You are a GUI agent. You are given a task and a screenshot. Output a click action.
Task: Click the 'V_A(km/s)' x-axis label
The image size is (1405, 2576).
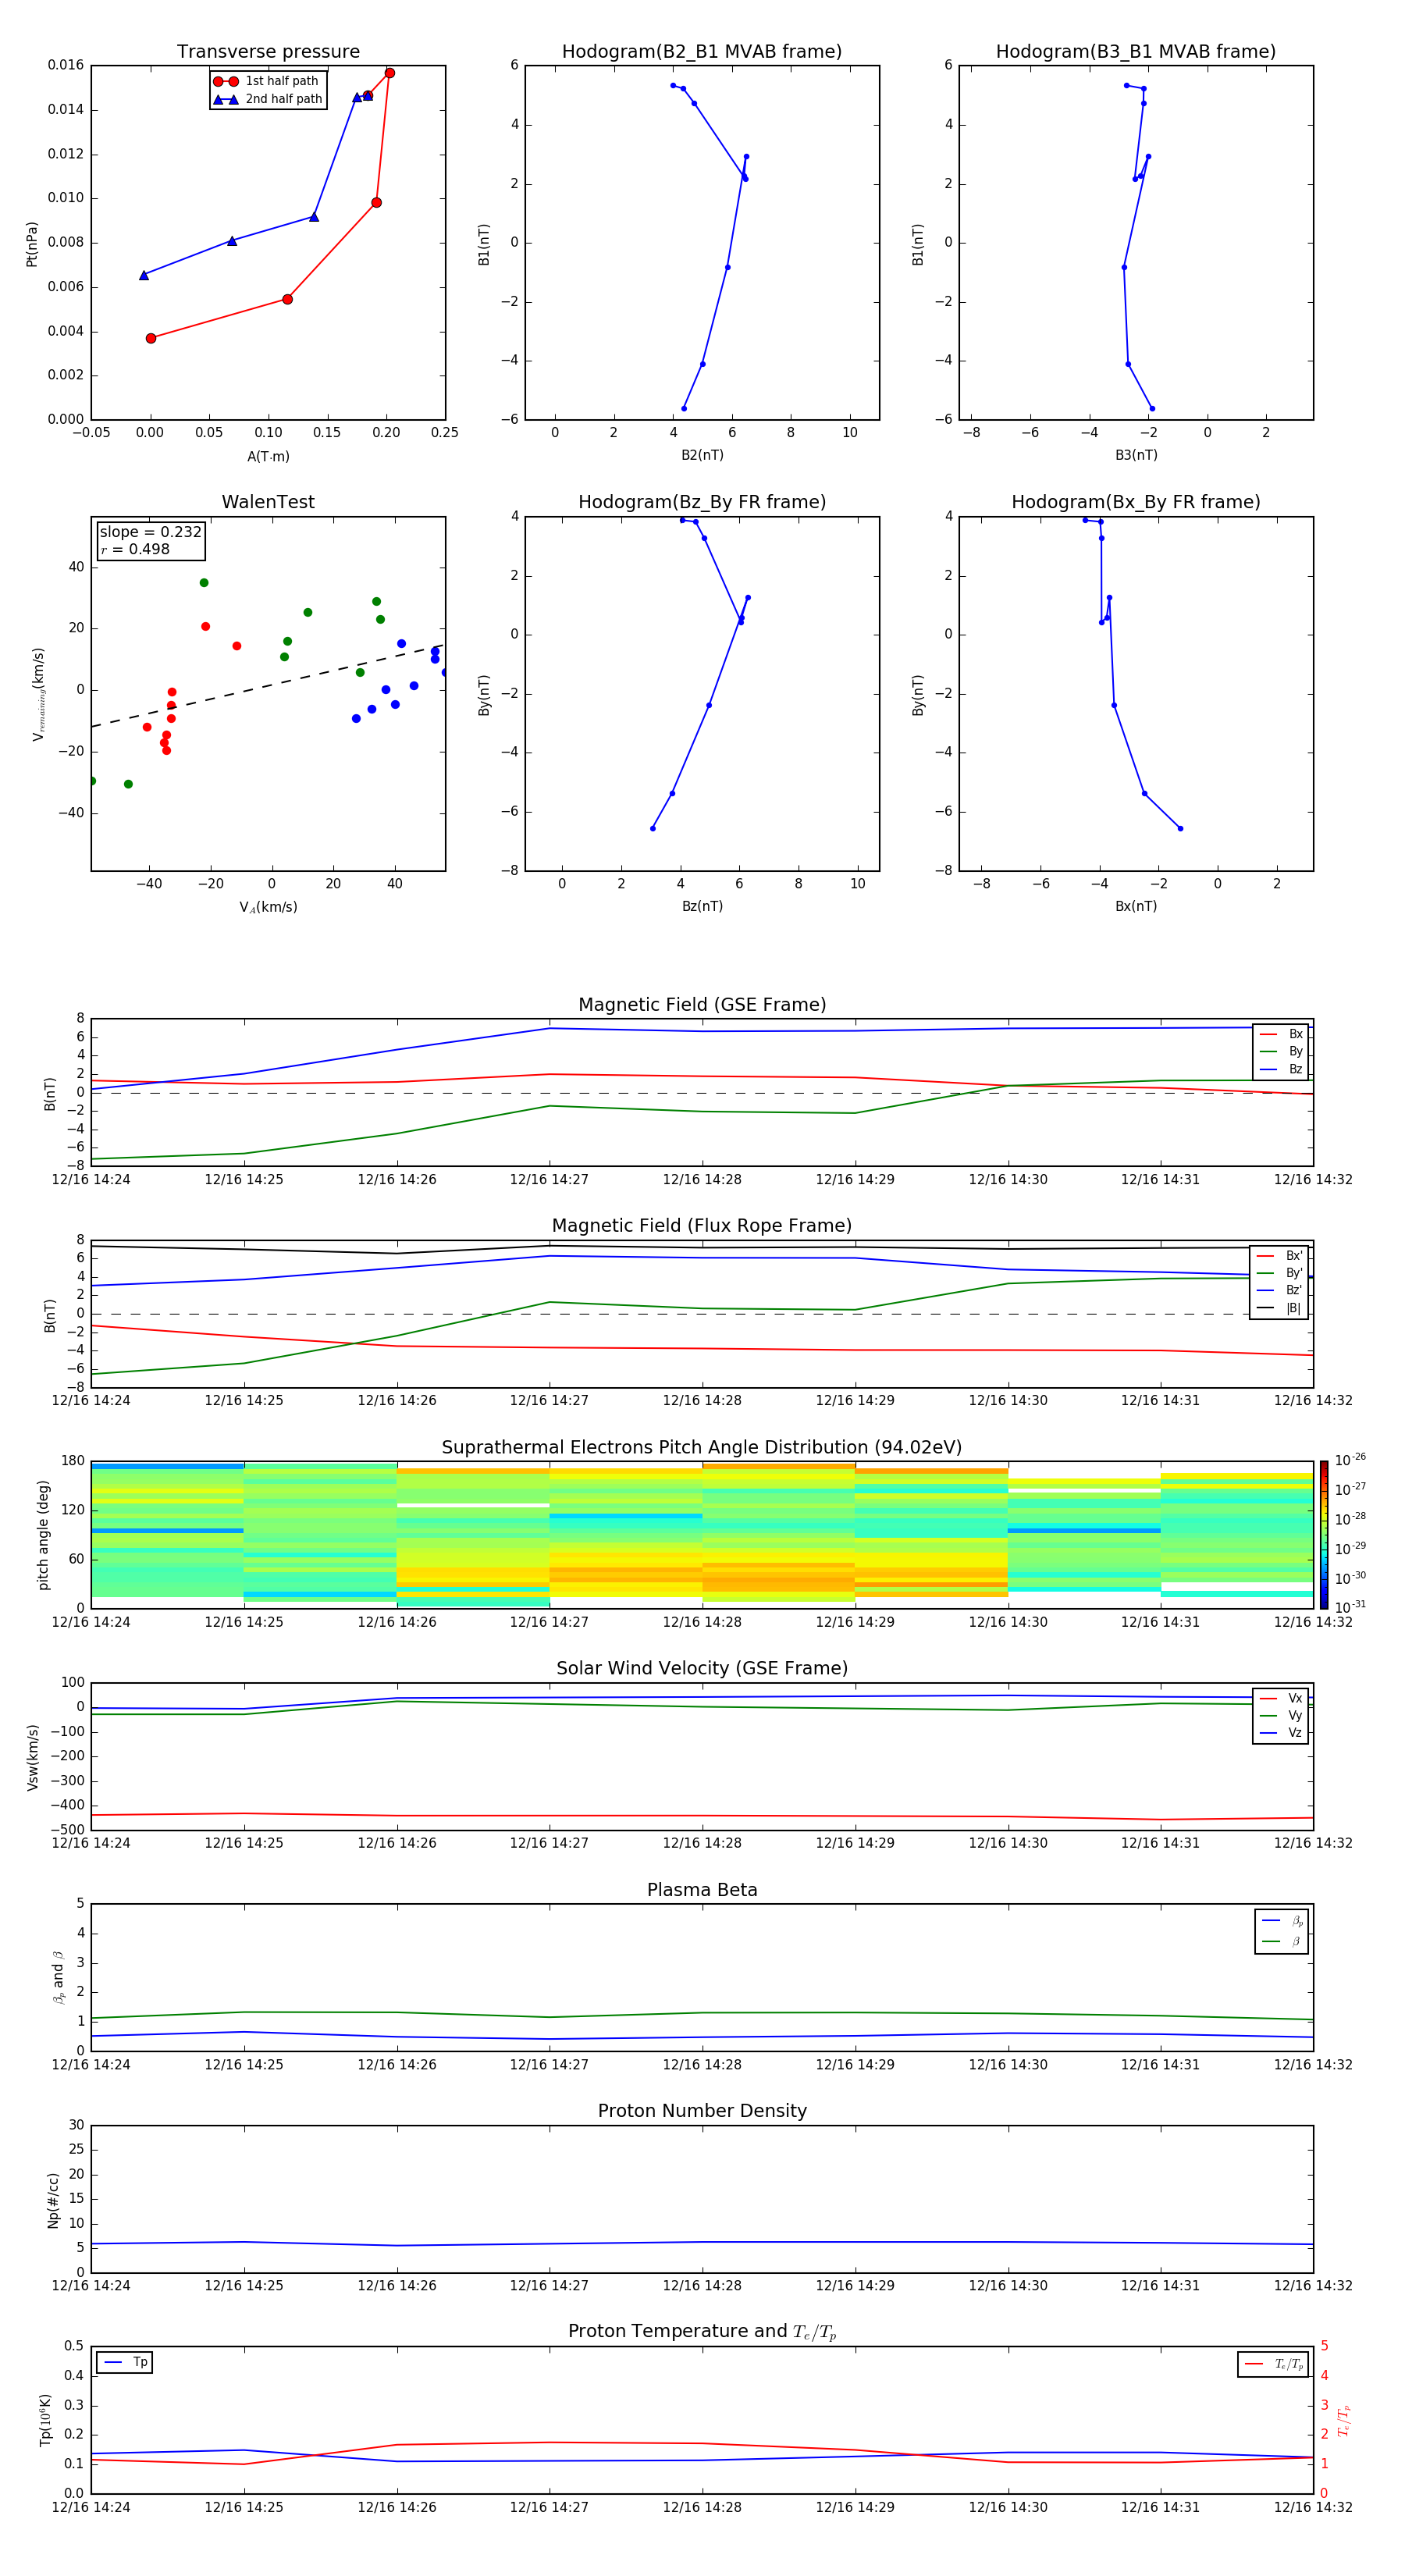268,907
